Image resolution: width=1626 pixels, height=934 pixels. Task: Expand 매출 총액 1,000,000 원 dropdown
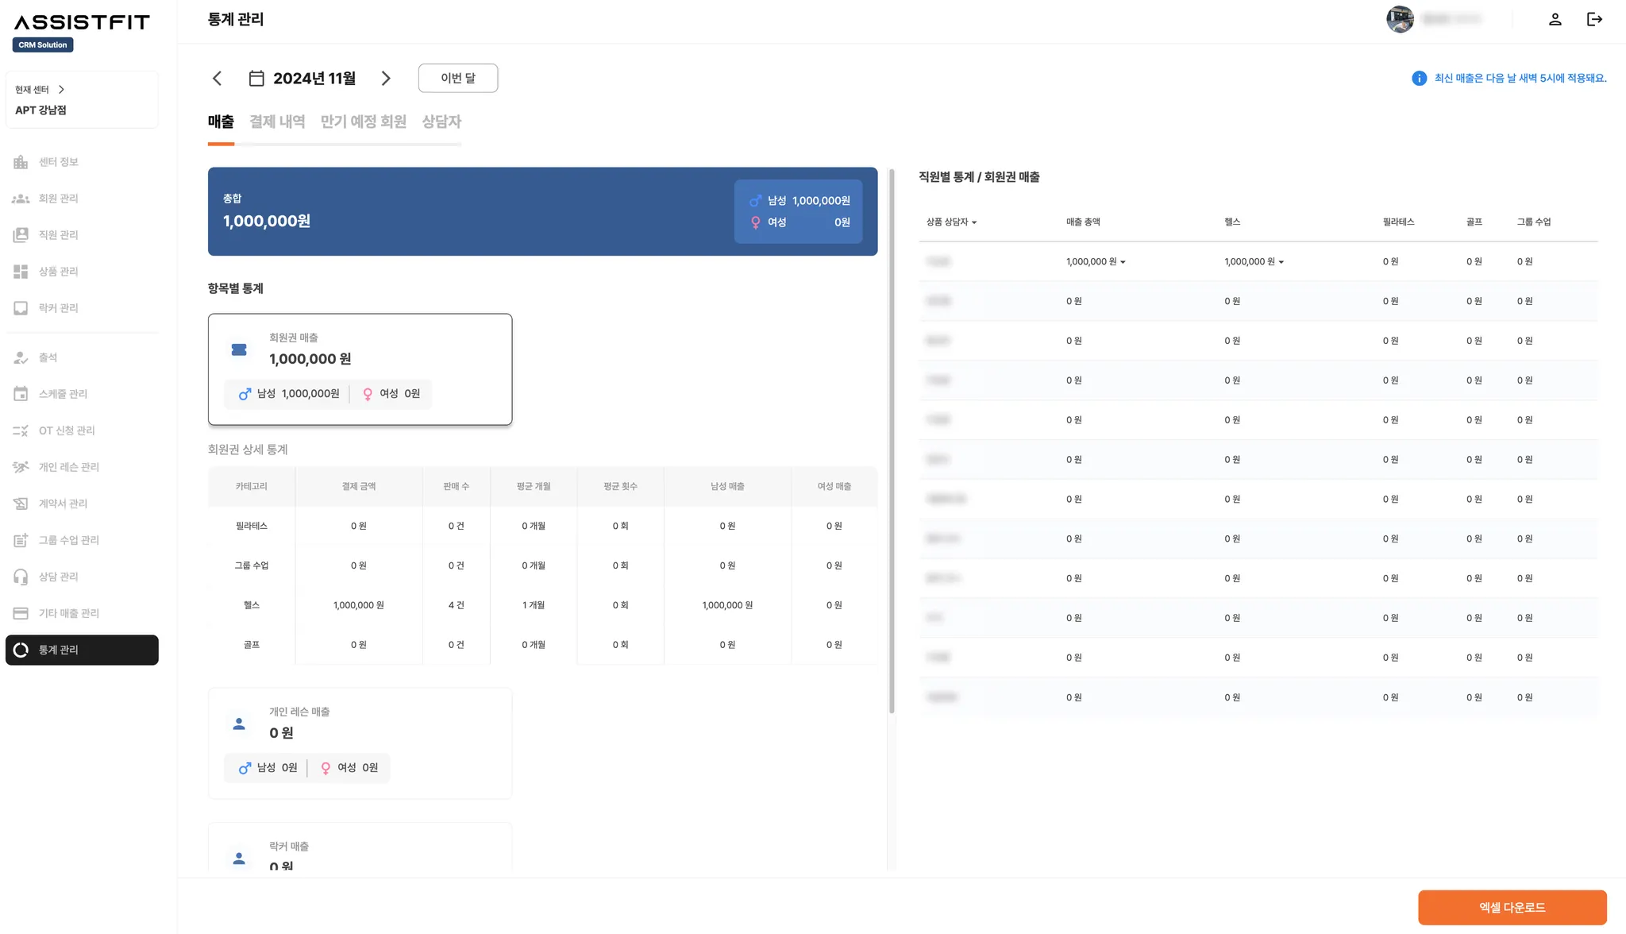pos(1123,262)
